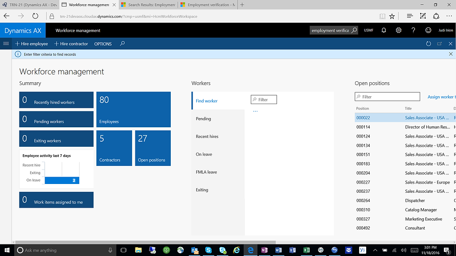Select the FMLA leave tab
The image size is (456, 256).
pyautogui.click(x=218, y=172)
